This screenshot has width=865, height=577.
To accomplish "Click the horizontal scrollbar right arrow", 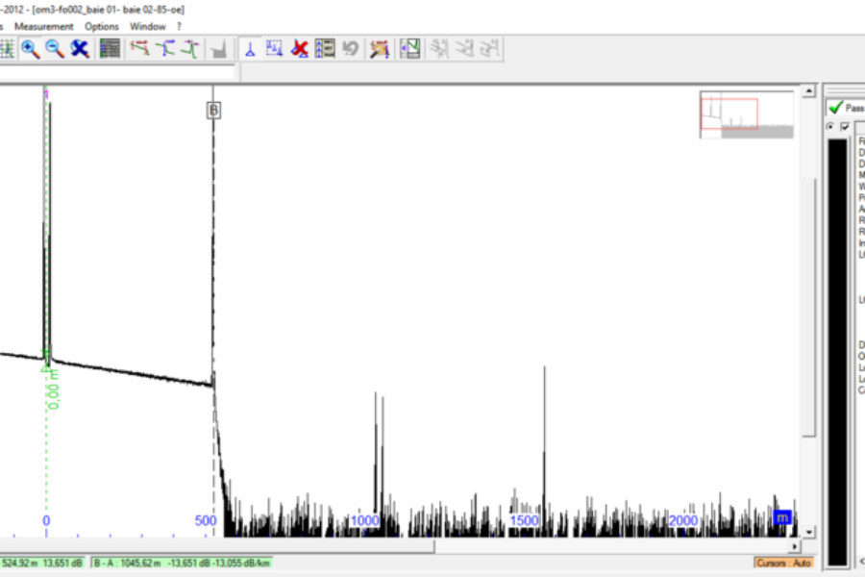I will click(794, 546).
